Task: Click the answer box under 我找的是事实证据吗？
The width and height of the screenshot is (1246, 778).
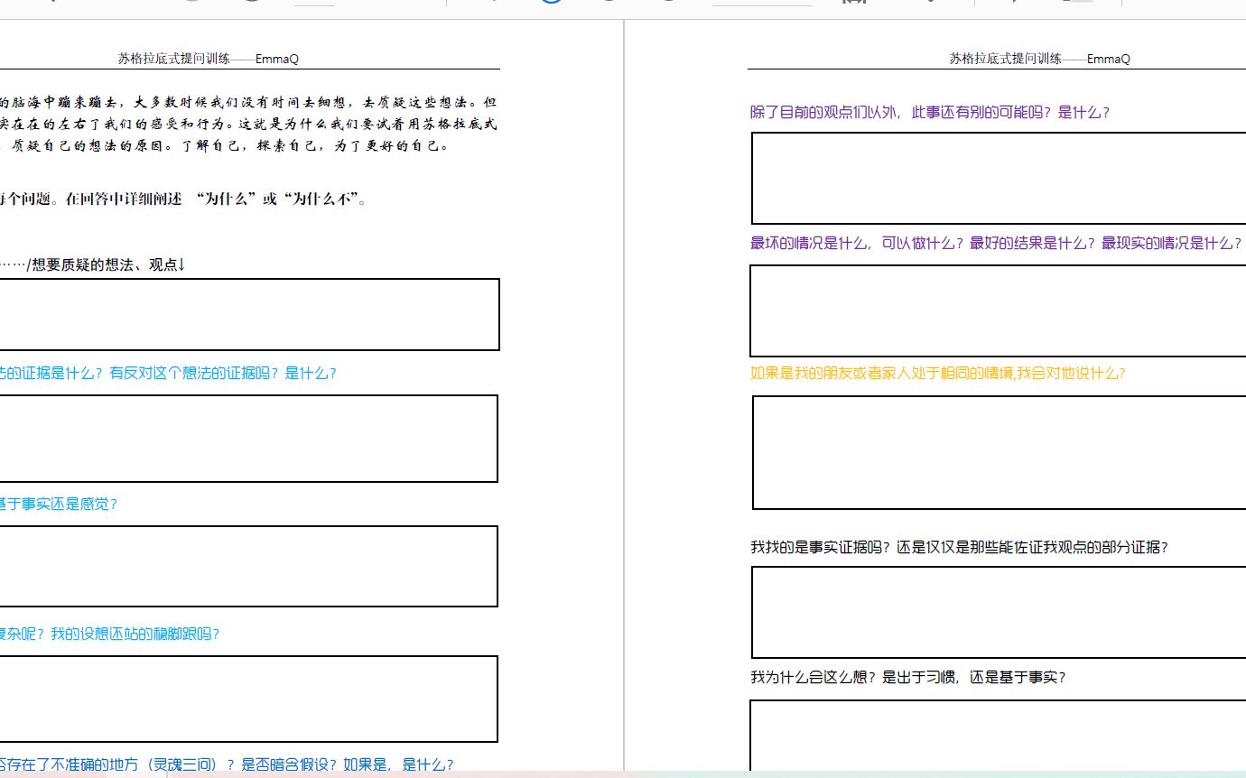Action: (x=999, y=613)
